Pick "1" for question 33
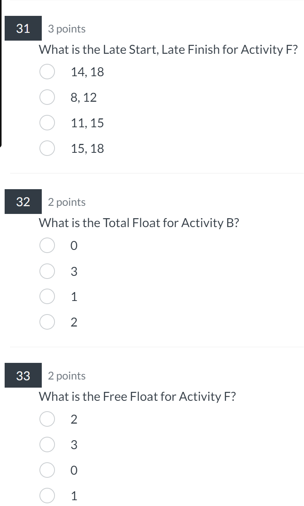The image size is (304, 506). pyautogui.click(x=47, y=496)
